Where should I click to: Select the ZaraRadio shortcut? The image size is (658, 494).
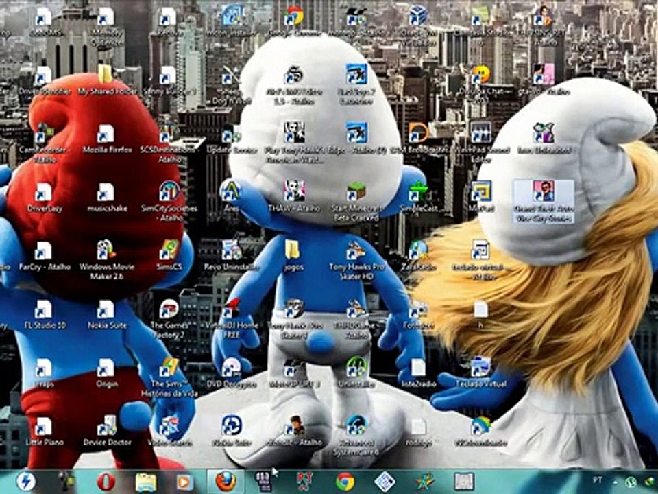418,255
